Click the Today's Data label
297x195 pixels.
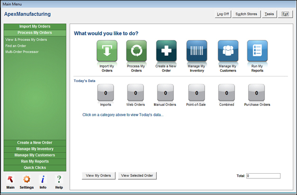pyautogui.click(x=84, y=81)
